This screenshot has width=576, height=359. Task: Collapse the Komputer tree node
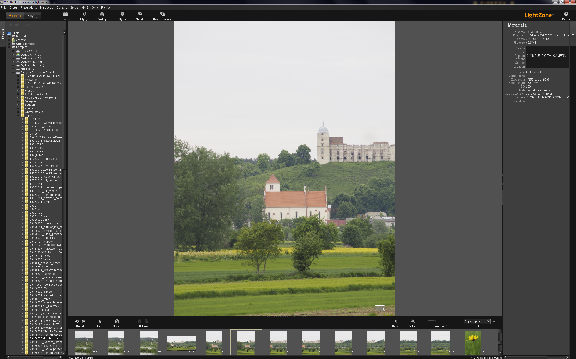pos(9,47)
